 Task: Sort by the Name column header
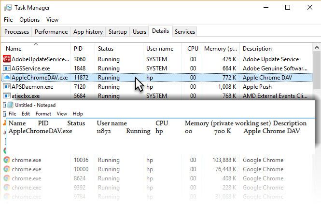[36, 49]
